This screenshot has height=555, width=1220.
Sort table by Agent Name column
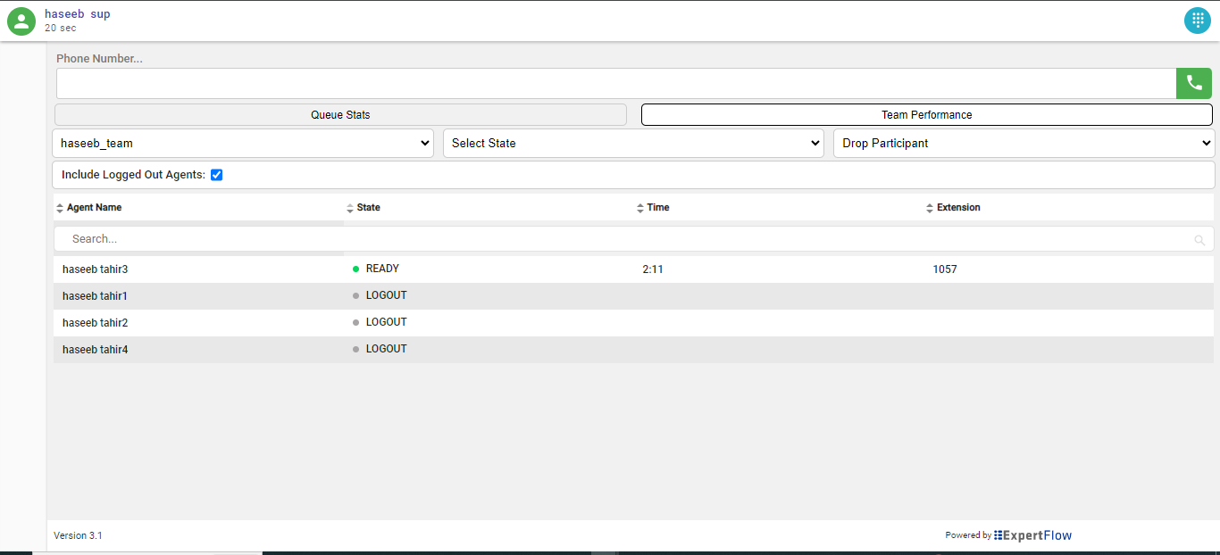94,208
